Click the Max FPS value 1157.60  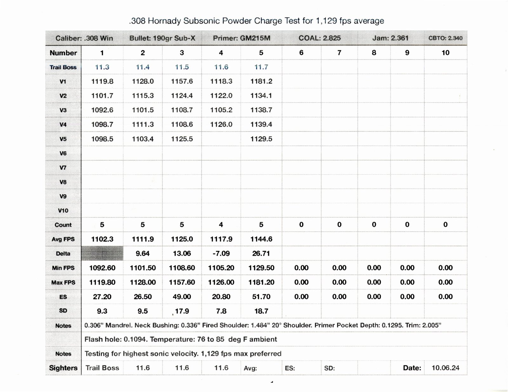(x=182, y=282)
